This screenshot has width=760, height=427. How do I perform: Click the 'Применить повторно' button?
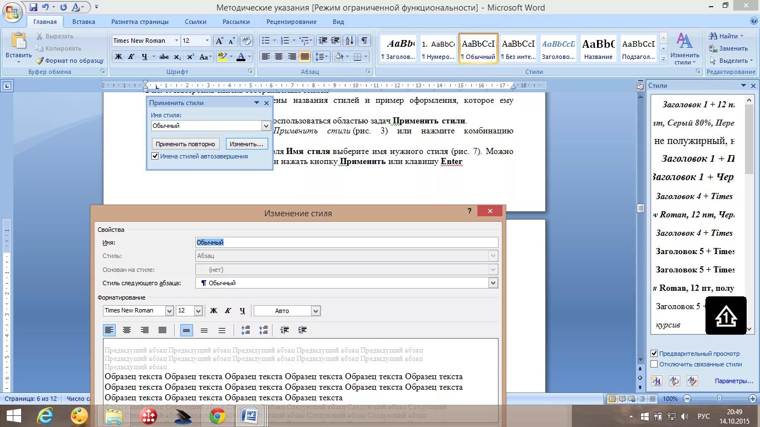tap(185, 144)
